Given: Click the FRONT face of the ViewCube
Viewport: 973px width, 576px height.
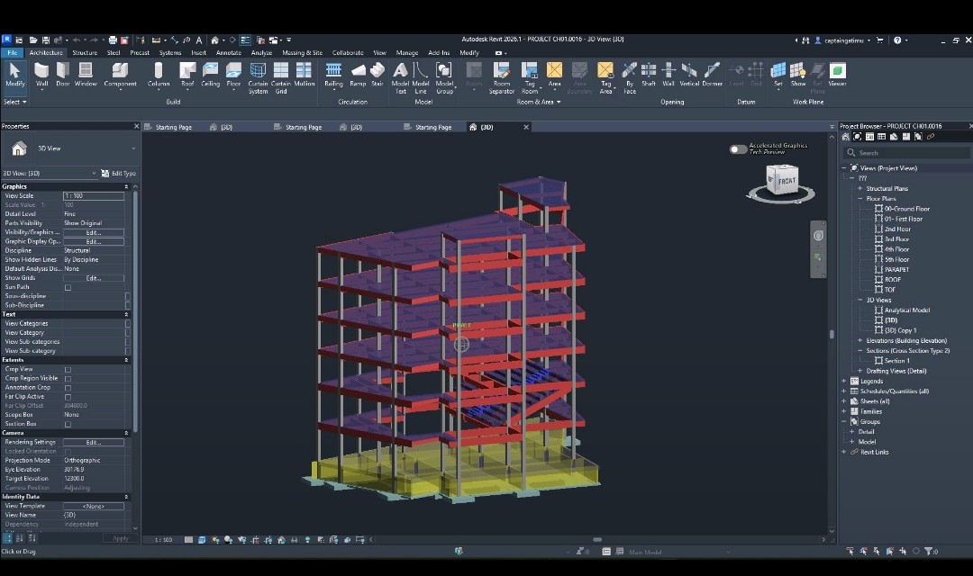Looking at the screenshot, I should [786, 181].
